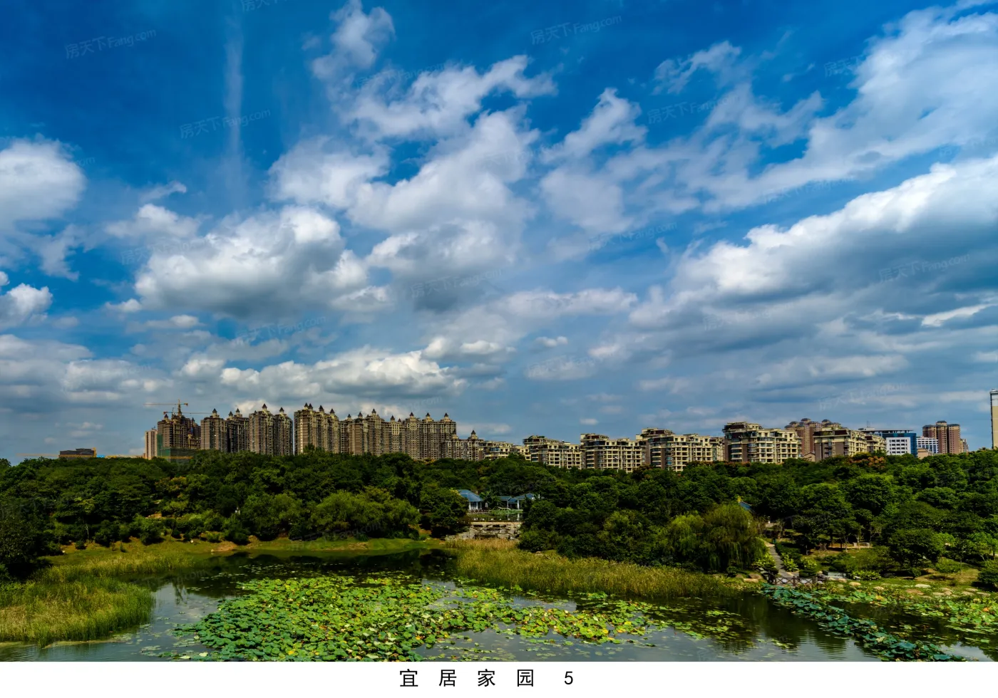Click the top-left 房天下 Fang.com watermark

(x=110, y=43)
